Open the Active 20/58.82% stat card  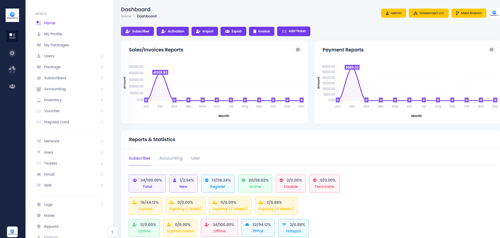coord(255,183)
